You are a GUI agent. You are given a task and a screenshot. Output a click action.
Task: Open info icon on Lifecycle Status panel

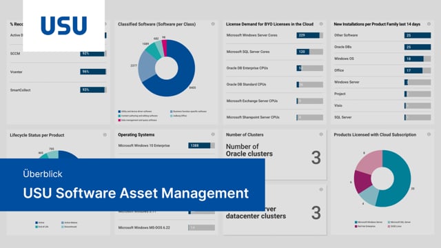(105, 135)
